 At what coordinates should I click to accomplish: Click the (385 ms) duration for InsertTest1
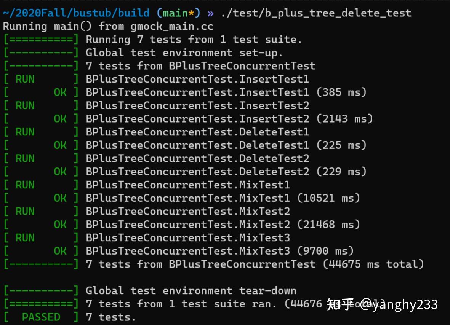coord(341,92)
